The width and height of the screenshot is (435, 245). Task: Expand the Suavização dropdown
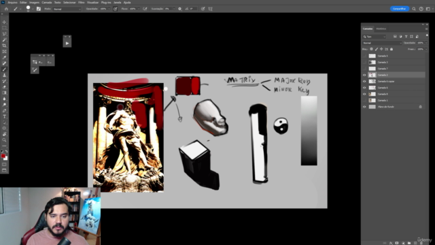(174, 9)
